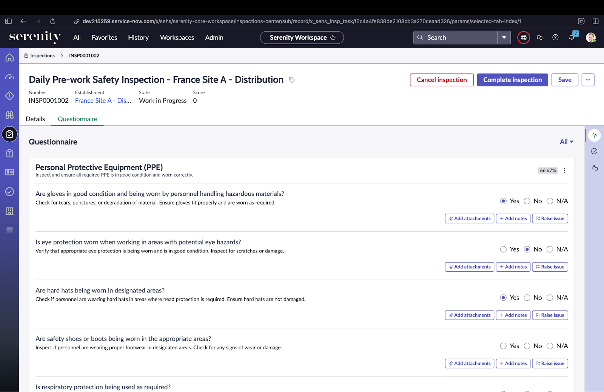The width and height of the screenshot is (604, 392).
Task: Select N/A for eye protection question
Action: pos(550,249)
